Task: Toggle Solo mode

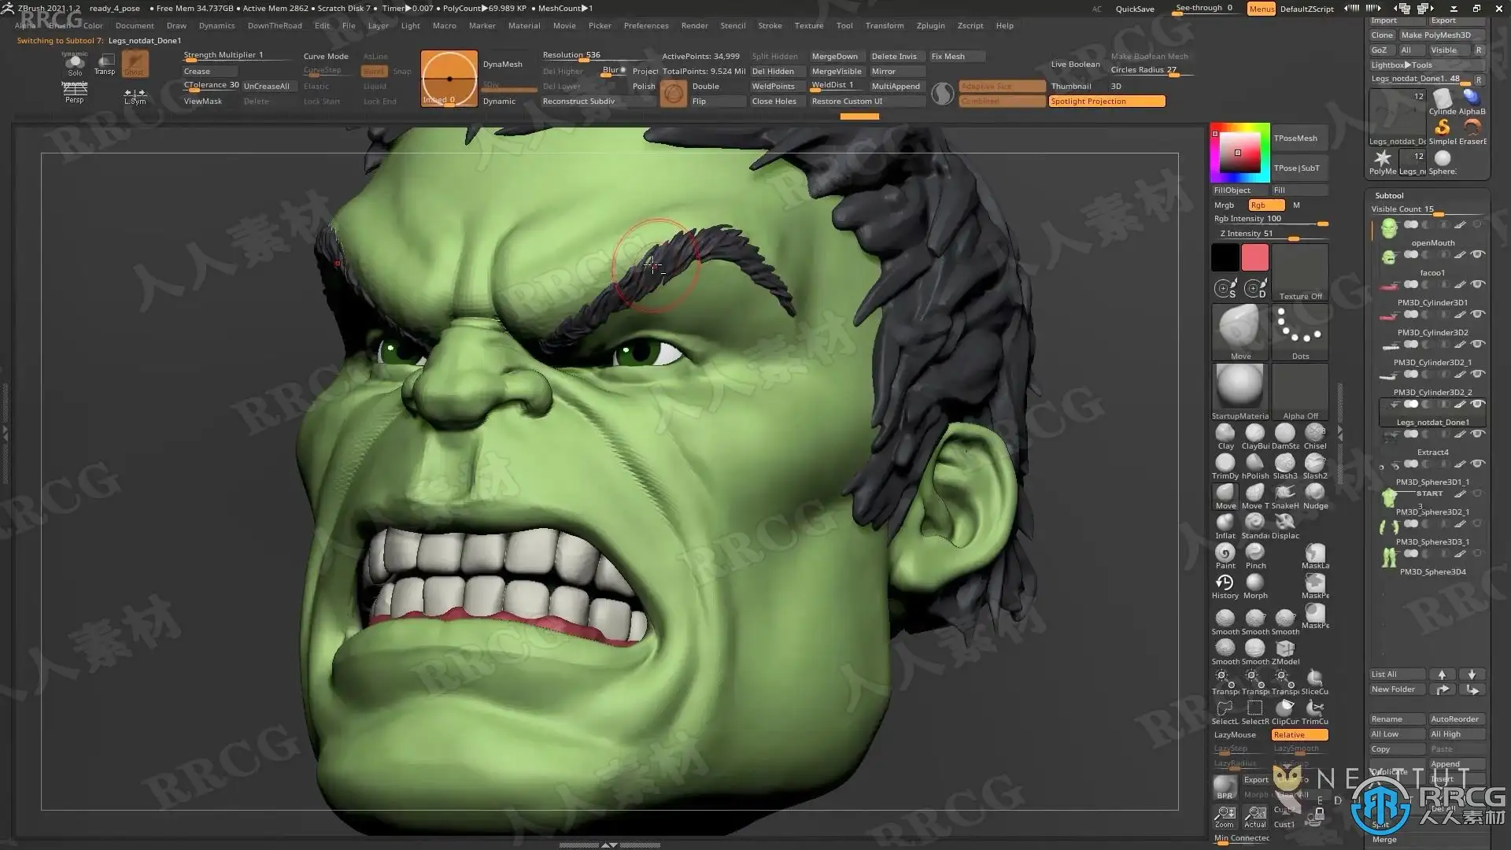Action: [x=75, y=64]
